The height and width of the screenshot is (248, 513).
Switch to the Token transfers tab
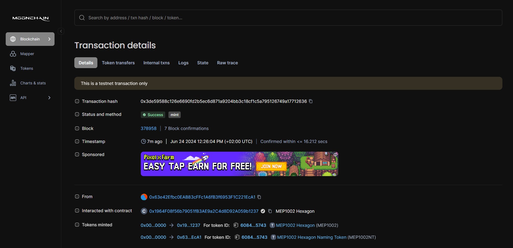(118, 63)
